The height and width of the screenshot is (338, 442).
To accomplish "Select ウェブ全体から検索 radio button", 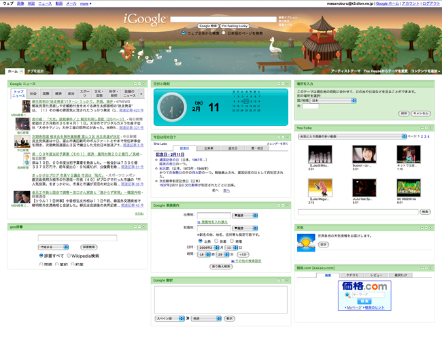I will tap(184, 33).
